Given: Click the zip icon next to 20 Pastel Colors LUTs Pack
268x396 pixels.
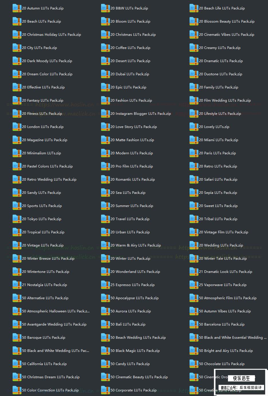Looking at the screenshot, I should click(17, 166).
